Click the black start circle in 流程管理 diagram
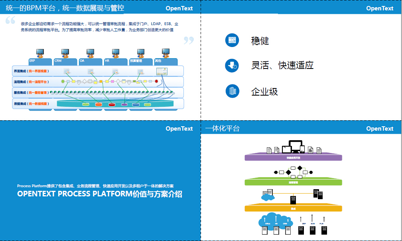 (x=276, y=172)
